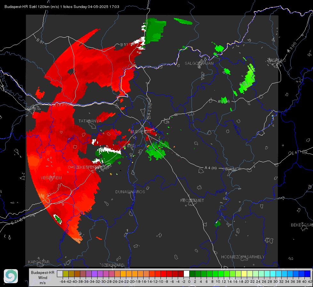Select the white swatch in the wind legend
The height and width of the screenshot is (287, 313).
(186, 274)
